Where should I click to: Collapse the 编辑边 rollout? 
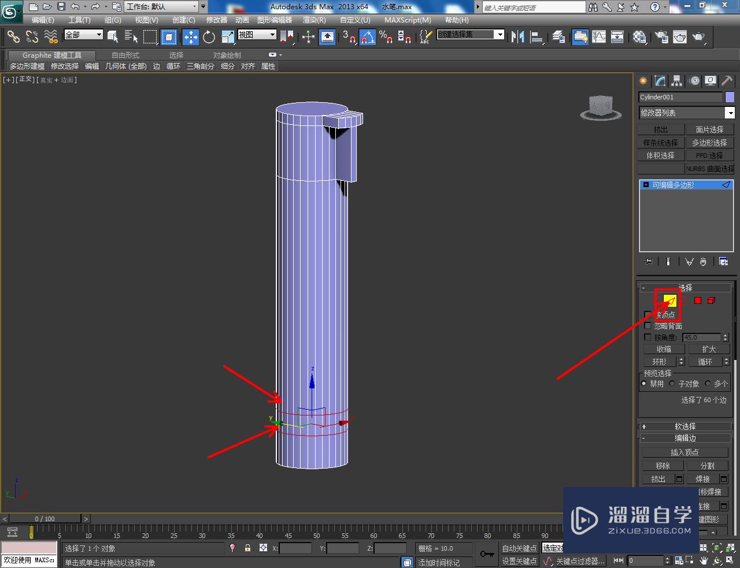pos(684,438)
